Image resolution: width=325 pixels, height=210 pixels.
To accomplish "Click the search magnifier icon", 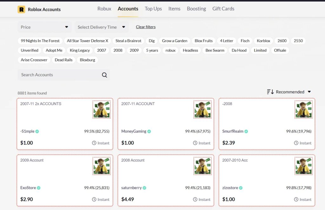I will [x=104, y=75].
